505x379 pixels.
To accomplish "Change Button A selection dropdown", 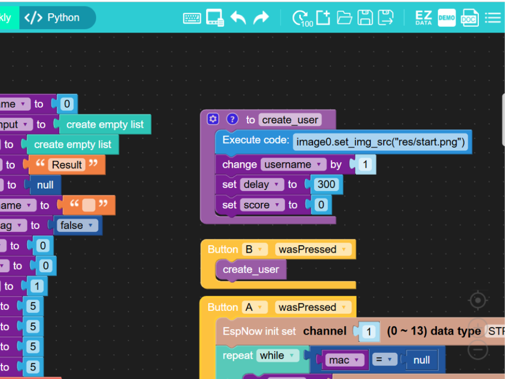I will (x=255, y=307).
